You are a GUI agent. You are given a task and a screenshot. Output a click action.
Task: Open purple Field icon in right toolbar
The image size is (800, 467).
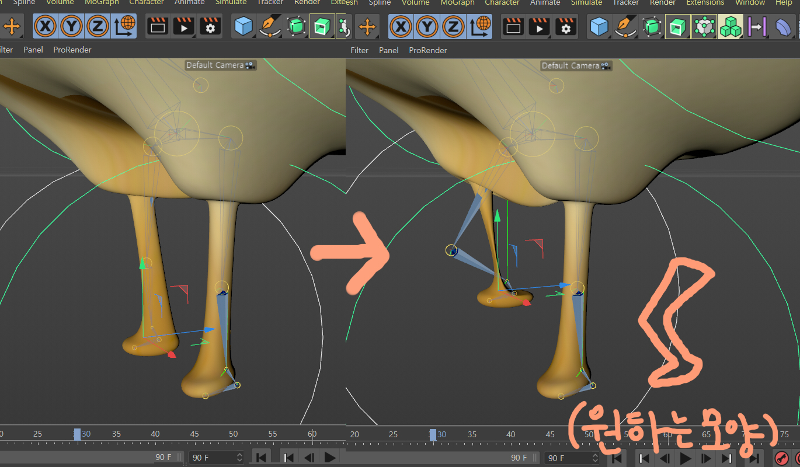point(757,27)
